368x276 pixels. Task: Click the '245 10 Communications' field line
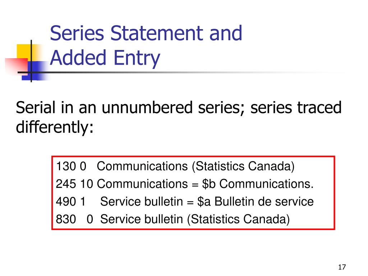[185, 184]
